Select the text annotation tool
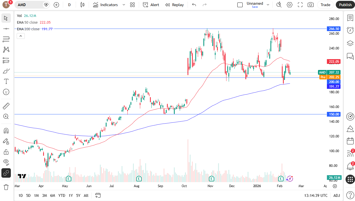355x201 pixels. point(6,81)
